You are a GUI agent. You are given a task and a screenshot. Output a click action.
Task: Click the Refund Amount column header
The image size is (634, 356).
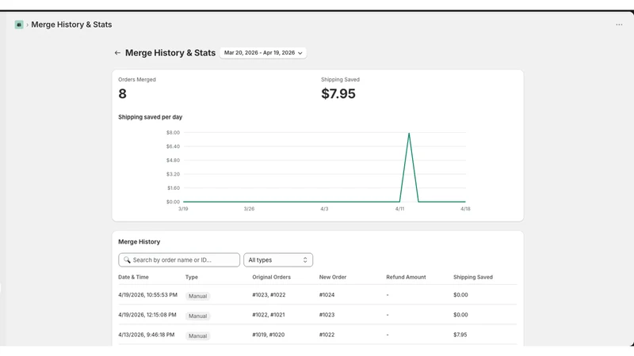pyautogui.click(x=406, y=278)
